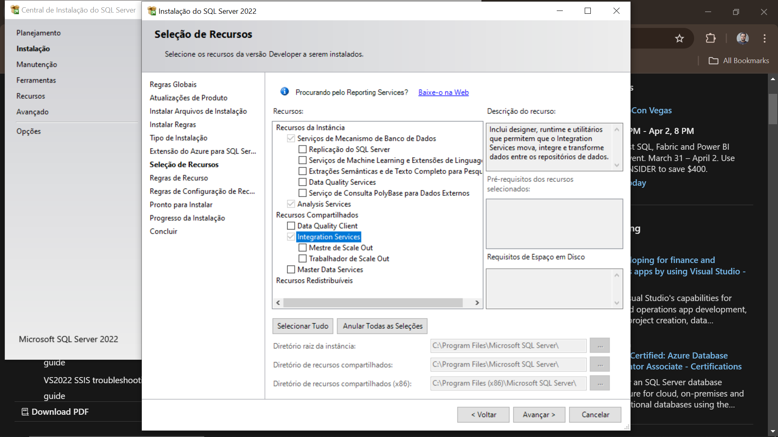Click the Selecionar Tudo button
Screen dimensions: 778x437
[x=303, y=326]
